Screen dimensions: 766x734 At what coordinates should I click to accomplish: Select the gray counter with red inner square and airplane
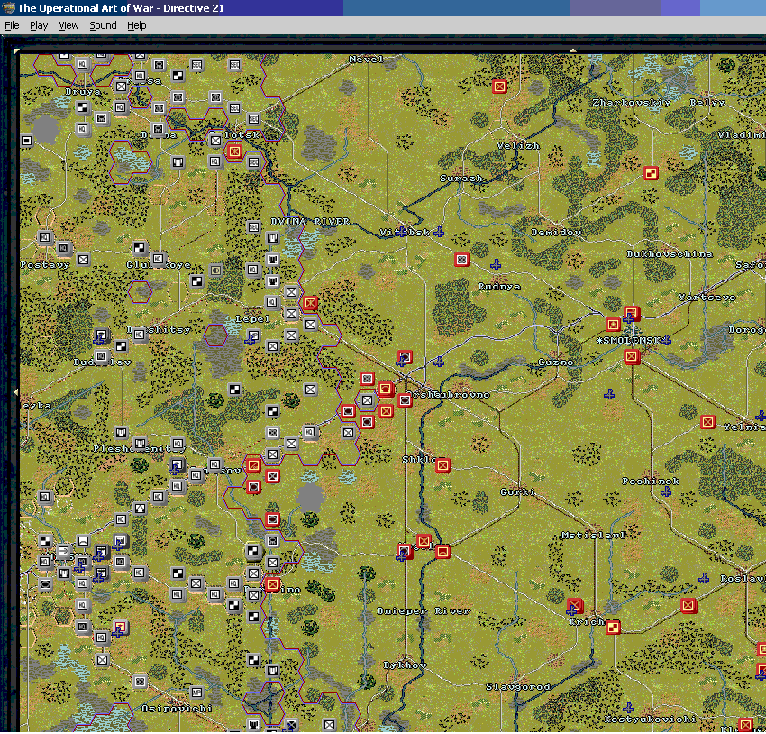pyautogui.click(x=120, y=627)
